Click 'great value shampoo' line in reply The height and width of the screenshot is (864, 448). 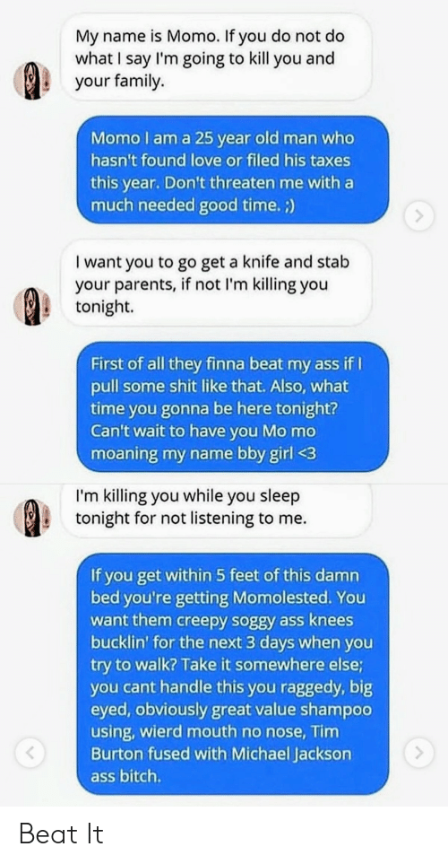(231, 709)
